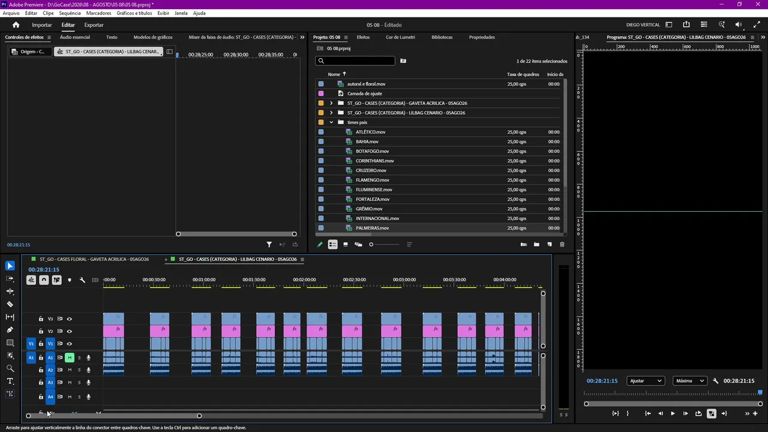Open the Importar workspace

(42, 25)
